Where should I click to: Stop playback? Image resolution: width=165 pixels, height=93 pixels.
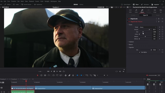[54, 71]
